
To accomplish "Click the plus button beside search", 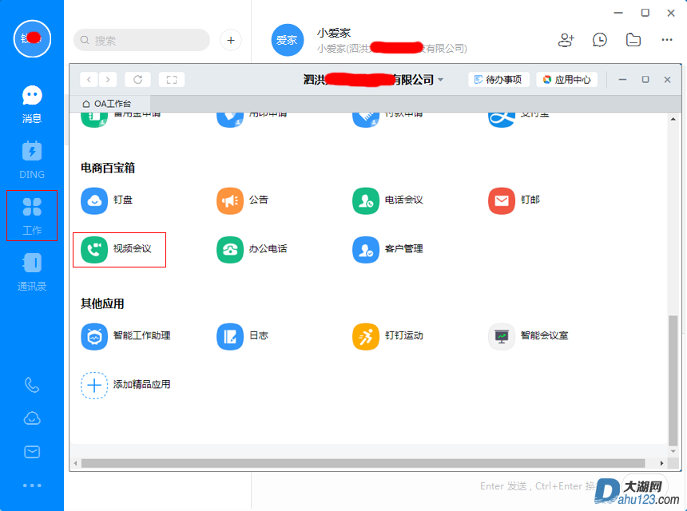I will (230, 40).
